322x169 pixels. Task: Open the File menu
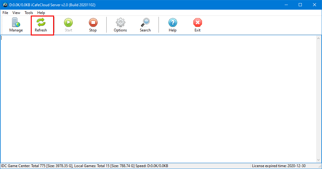(5, 13)
